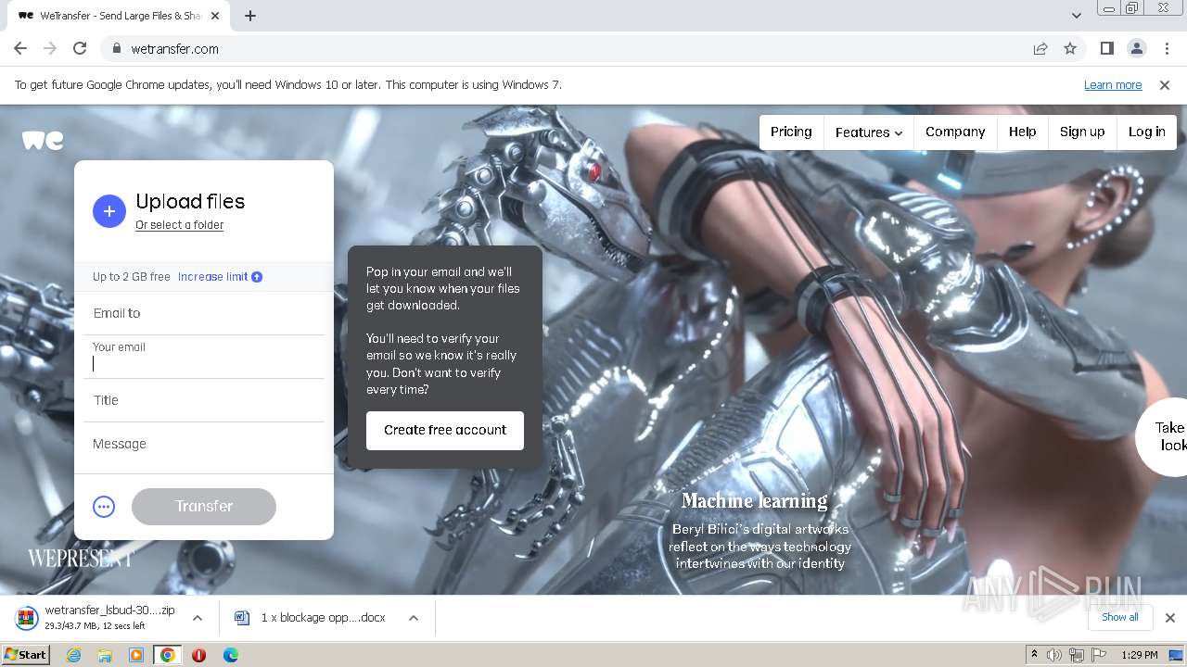Dismiss the Chrome update notification bar
The height and width of the screenshot is (667, 1187).
pos(1165,85)
